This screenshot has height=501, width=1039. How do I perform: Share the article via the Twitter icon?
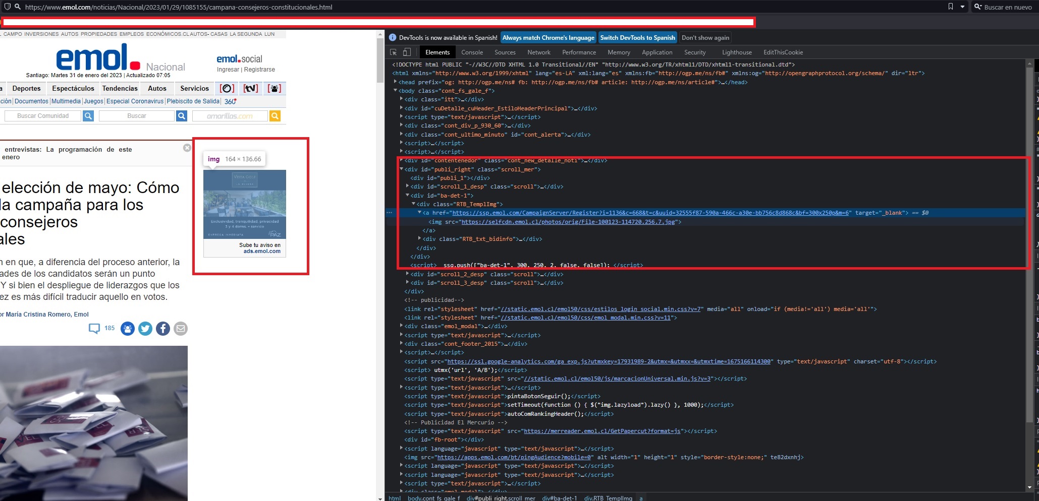(145, 329)
